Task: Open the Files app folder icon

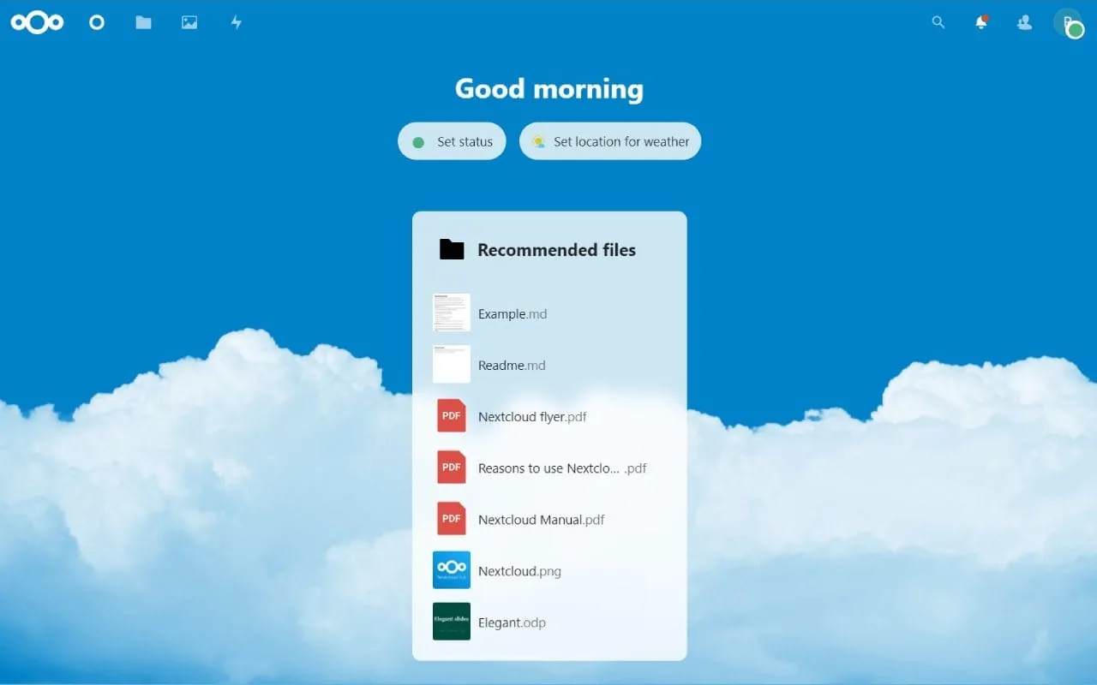Action: [143, 22]
